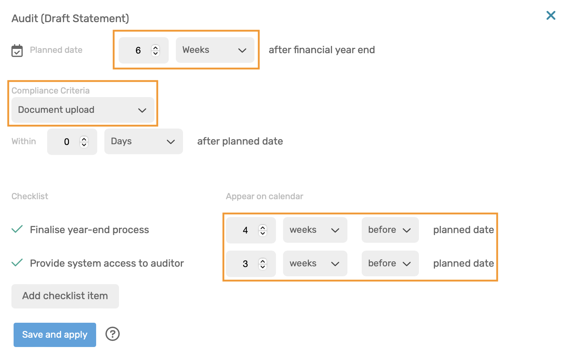Increase the planned date weeks stepper

point(155,47)
